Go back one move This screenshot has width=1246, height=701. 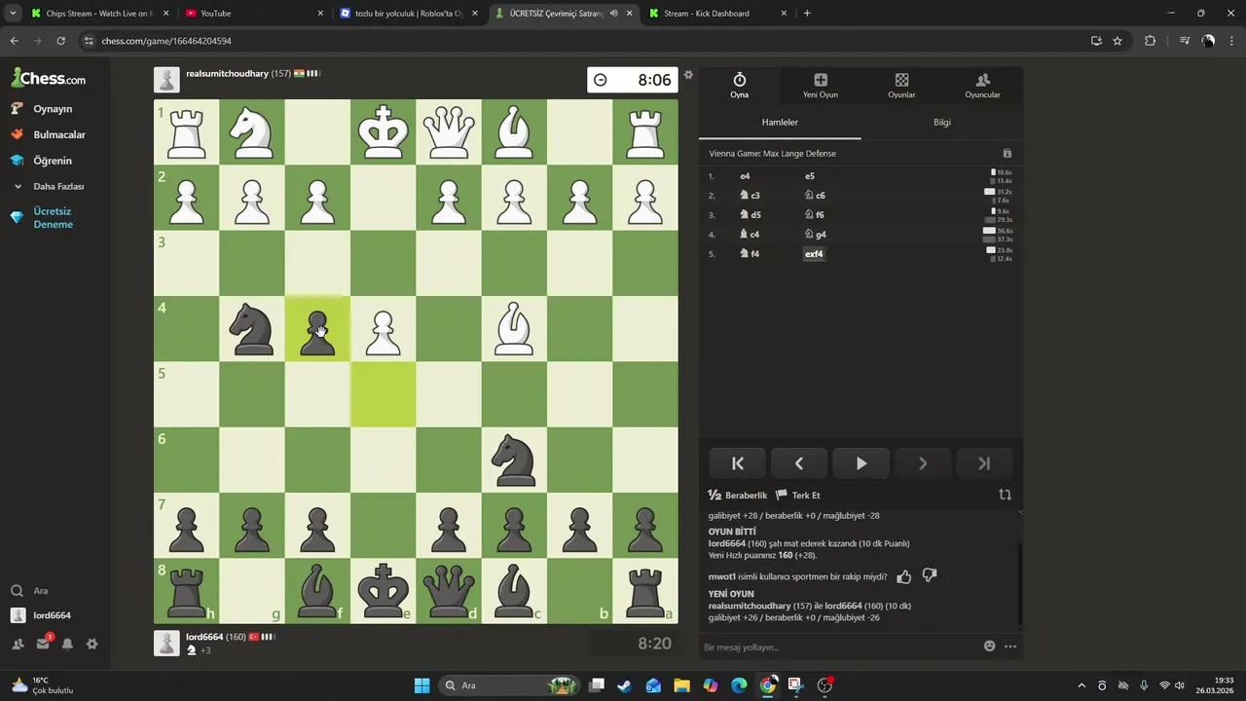(799, 463)
